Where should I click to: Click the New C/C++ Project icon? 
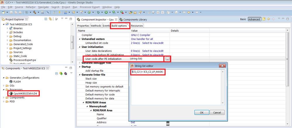(65, 13)
